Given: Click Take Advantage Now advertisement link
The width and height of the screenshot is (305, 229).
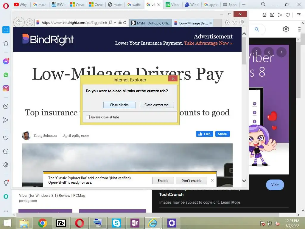Looking at the screenshot, I should click(208, 43).
